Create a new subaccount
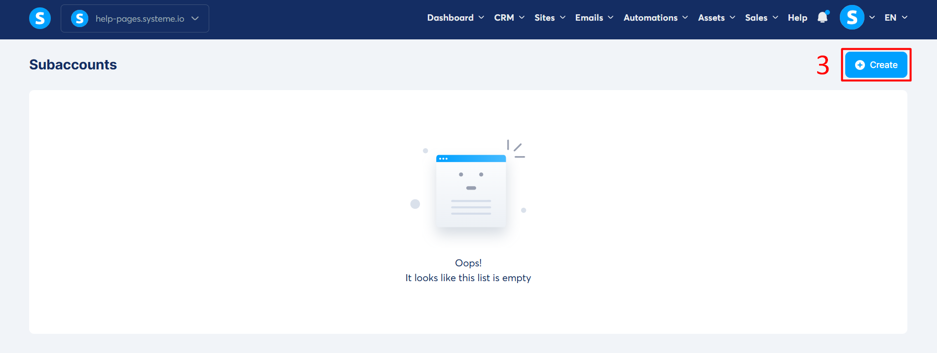 [876, 65]
